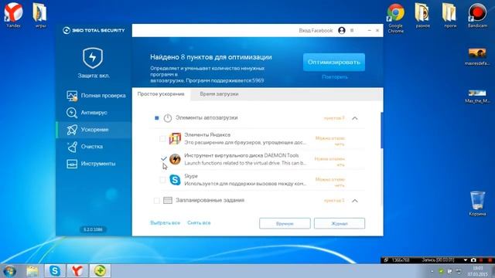The height and width of the screenshot is (278, 495).
Task: Click the list's vertical scrollbar thumb
Action: click(x=381, y=131)
